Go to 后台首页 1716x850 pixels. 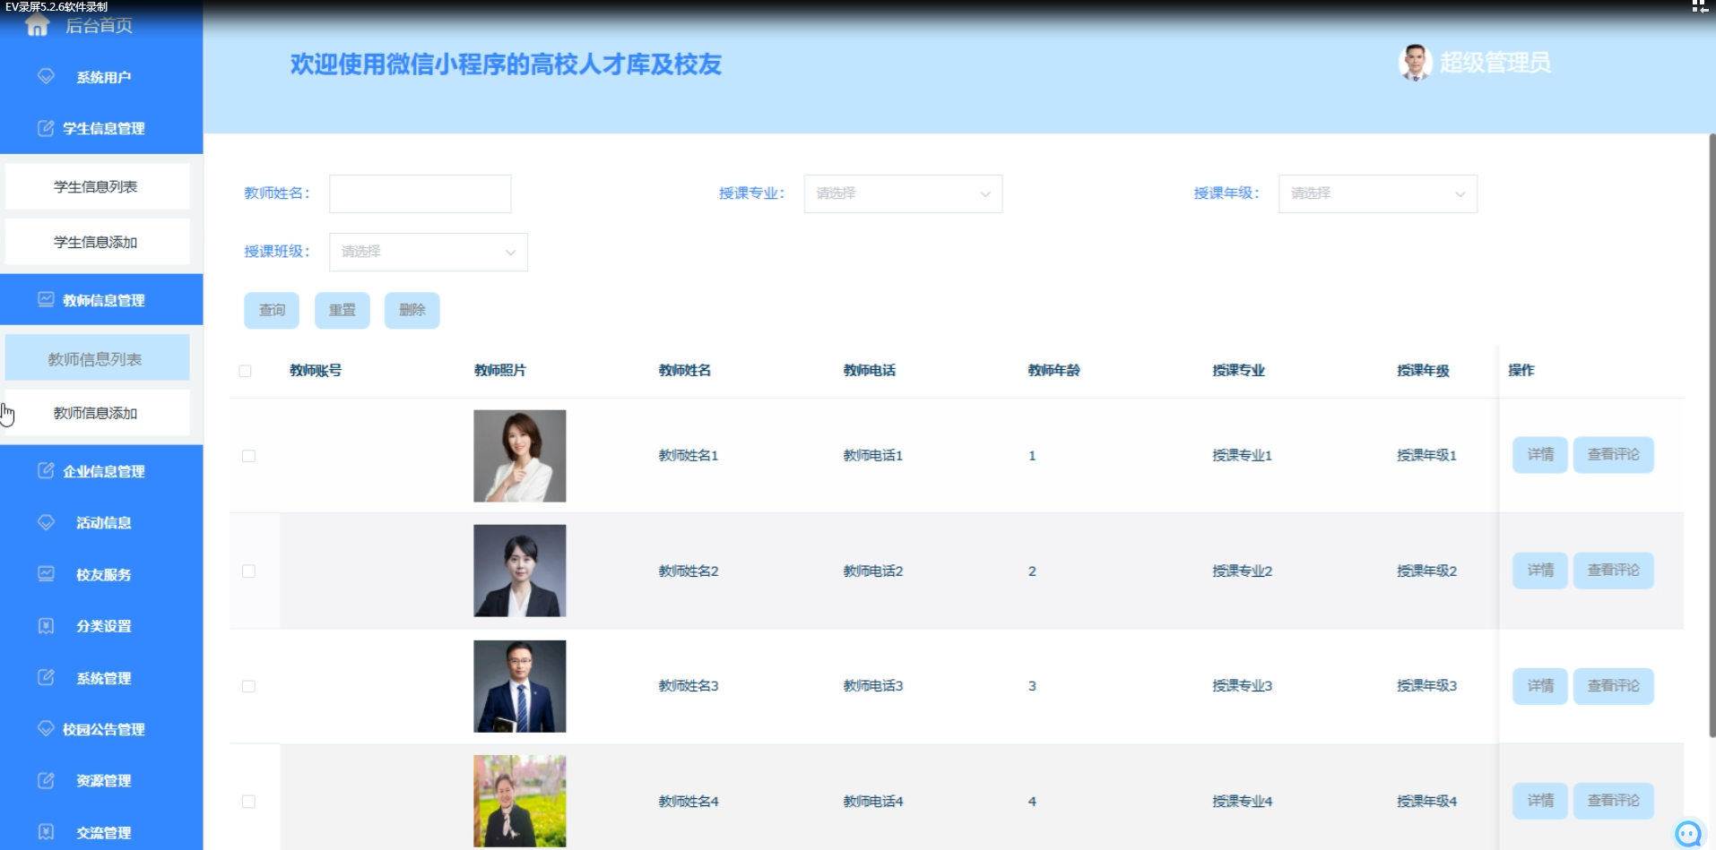tap(99, 26)
